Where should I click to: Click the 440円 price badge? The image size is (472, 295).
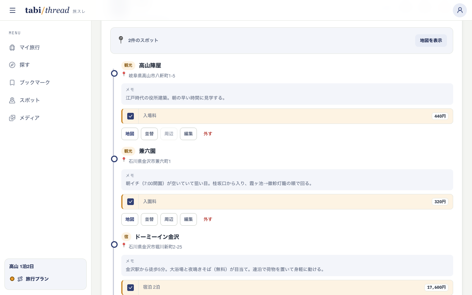[x=440, y=116]
